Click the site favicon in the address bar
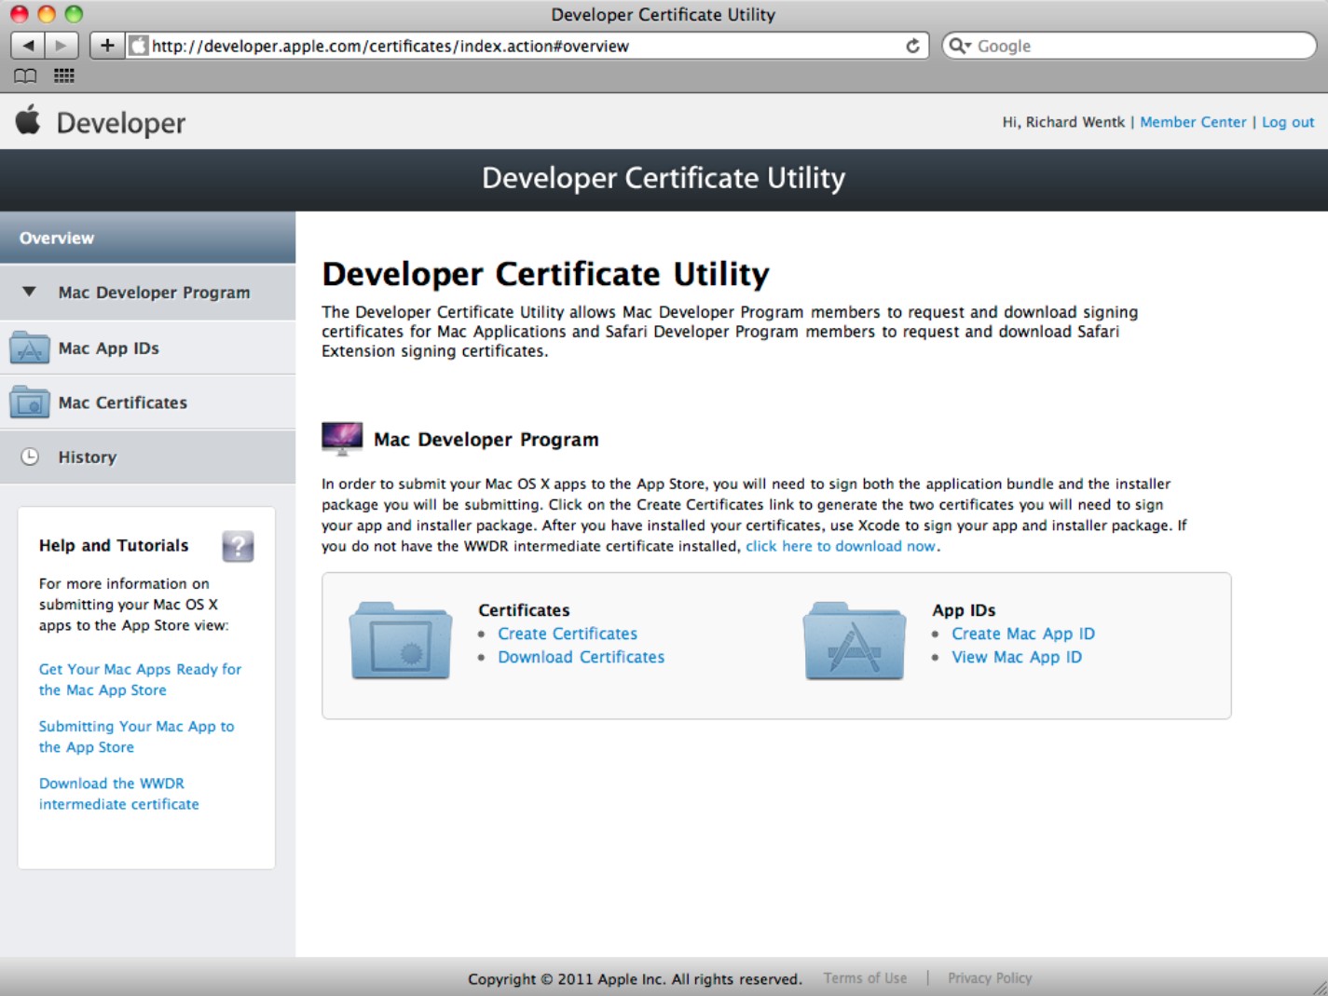This screenshot has width=1328, height=996. pyautogui.click(x=139, y=46)
